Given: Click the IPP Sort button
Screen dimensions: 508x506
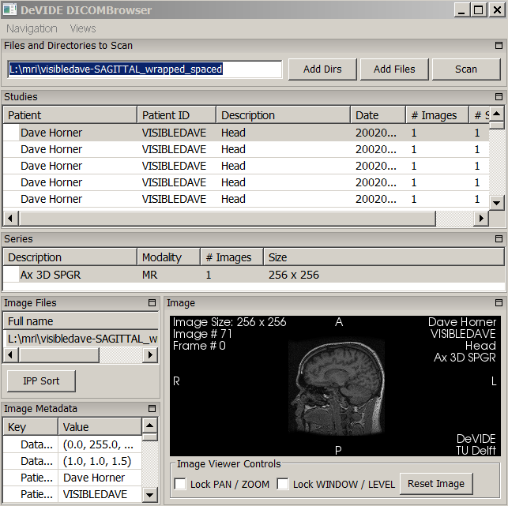Looking at the screenshot, I should (41, 381).
